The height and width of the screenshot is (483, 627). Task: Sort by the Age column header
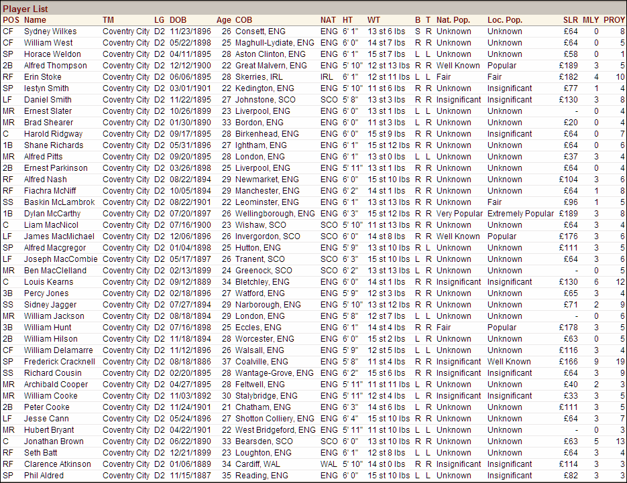point(223,20)
